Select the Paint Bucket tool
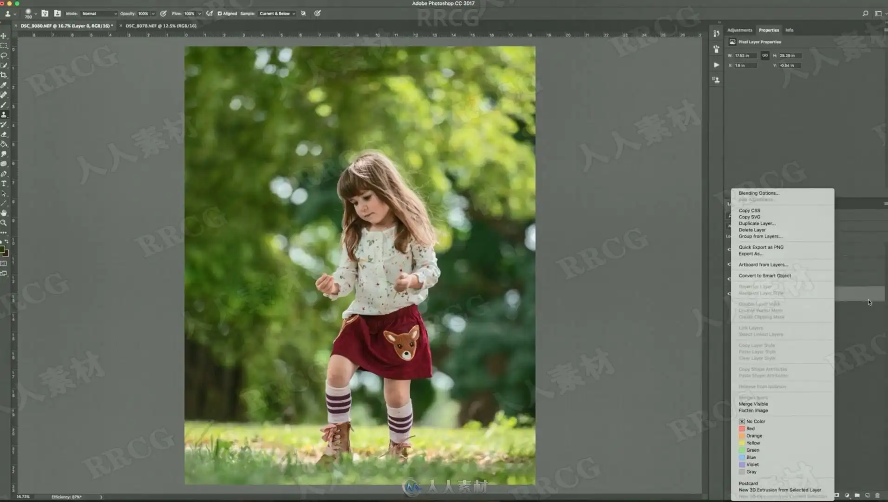This screenshot has width=888, height=502. (4, 144)
